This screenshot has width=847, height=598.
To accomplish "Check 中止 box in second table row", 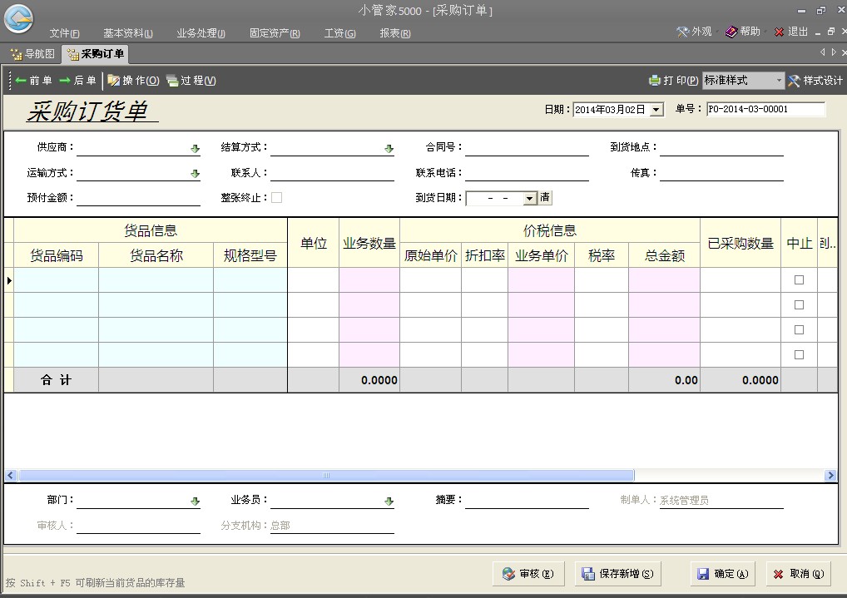I will (x=799, y=304).
